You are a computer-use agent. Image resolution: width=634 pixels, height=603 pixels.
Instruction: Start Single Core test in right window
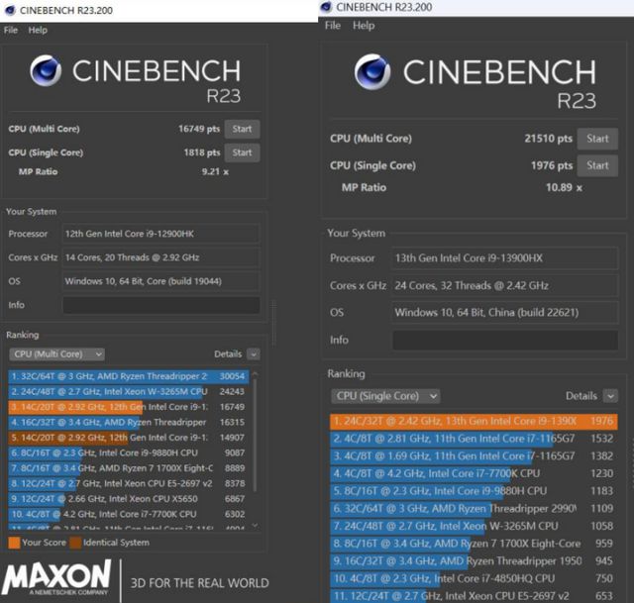point(597,165)
